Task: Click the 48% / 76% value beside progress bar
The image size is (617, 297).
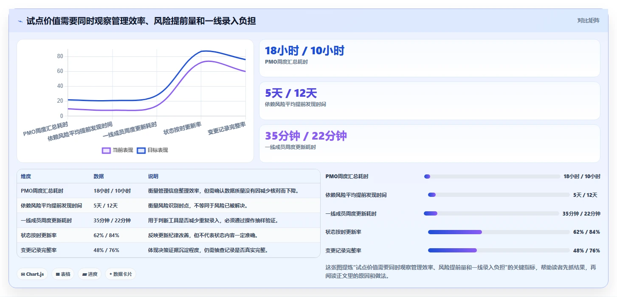Action: pos(586,251)
